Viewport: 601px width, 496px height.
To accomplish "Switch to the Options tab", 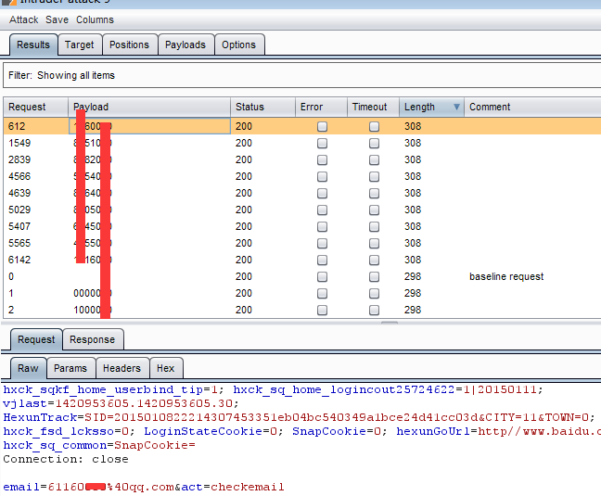I will click(x=238, y=45).
